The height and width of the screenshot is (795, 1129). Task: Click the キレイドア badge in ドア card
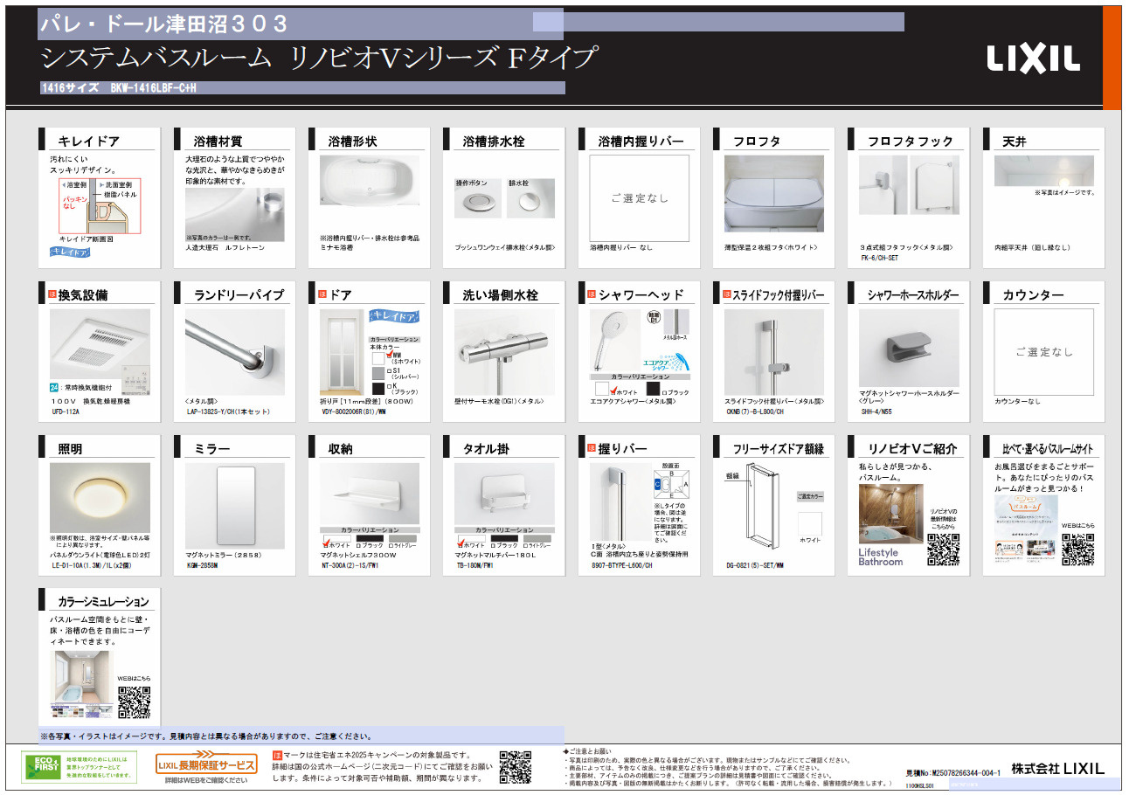point(393,315)
